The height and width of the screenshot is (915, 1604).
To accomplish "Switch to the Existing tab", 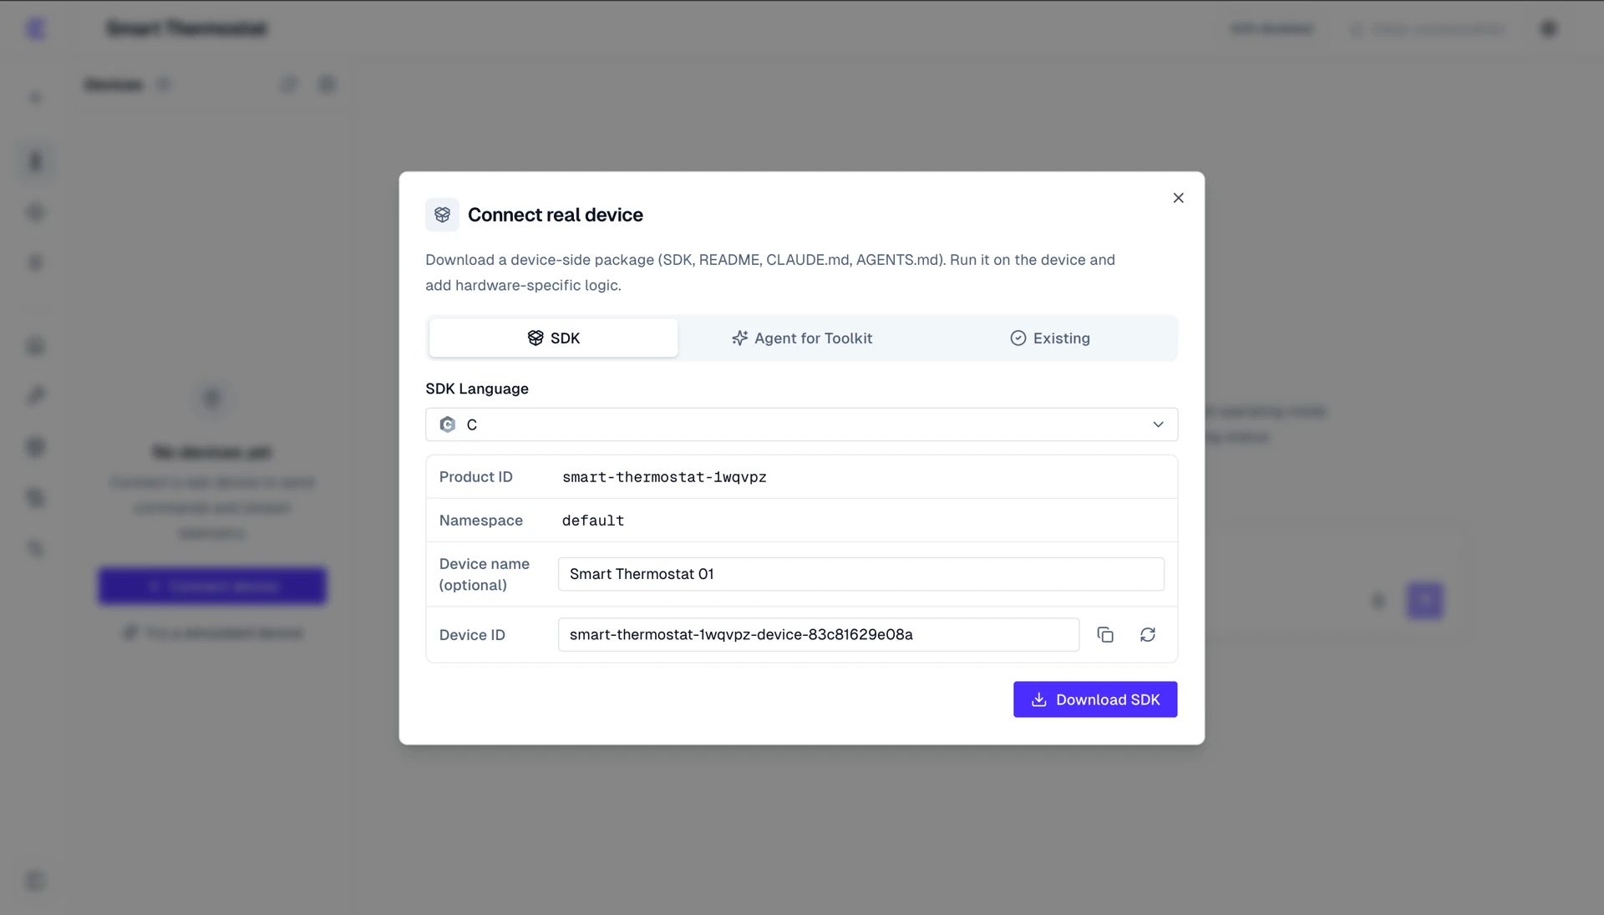I will coord(1050,338).
